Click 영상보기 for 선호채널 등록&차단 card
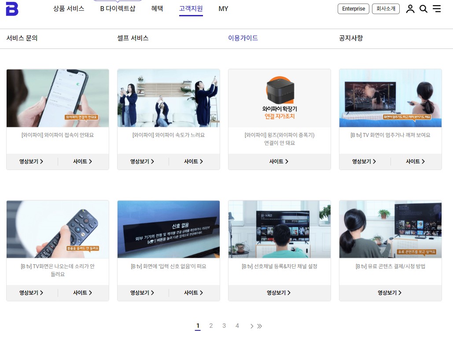Screen dimensions: 453x337 click(279, 293)
